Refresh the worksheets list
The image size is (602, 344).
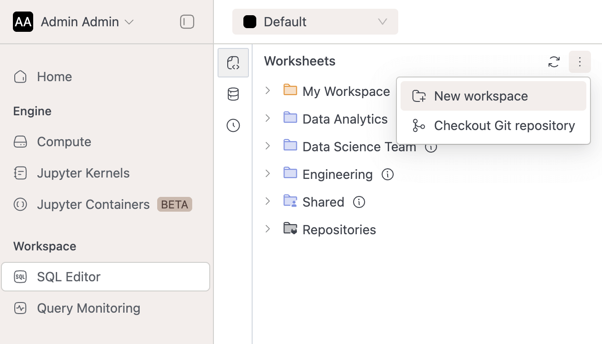pyautogui.click(x=554, y=62)
